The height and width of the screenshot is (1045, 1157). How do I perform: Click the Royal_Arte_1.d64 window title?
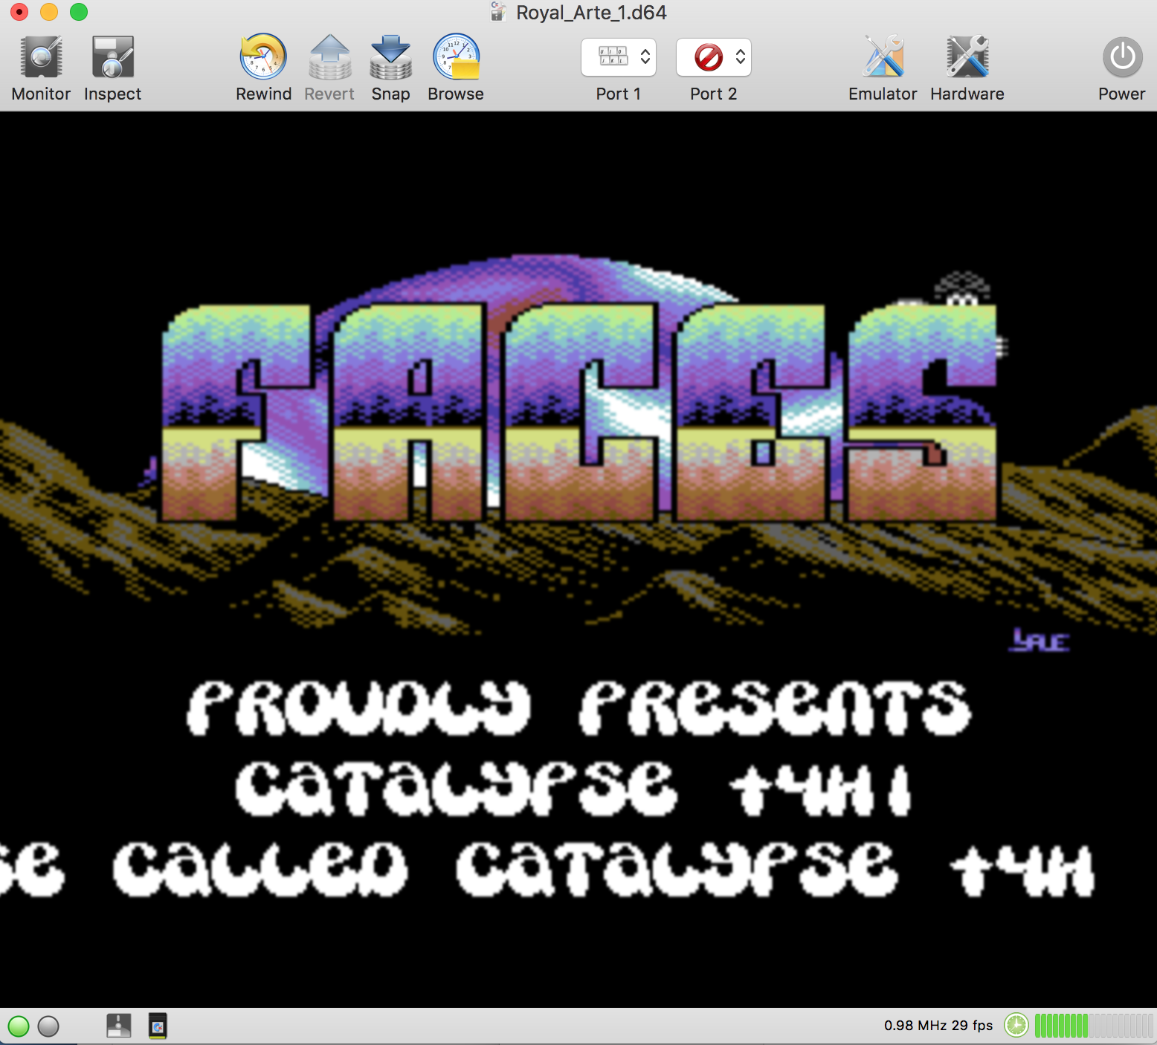click(x=591, y=13)
